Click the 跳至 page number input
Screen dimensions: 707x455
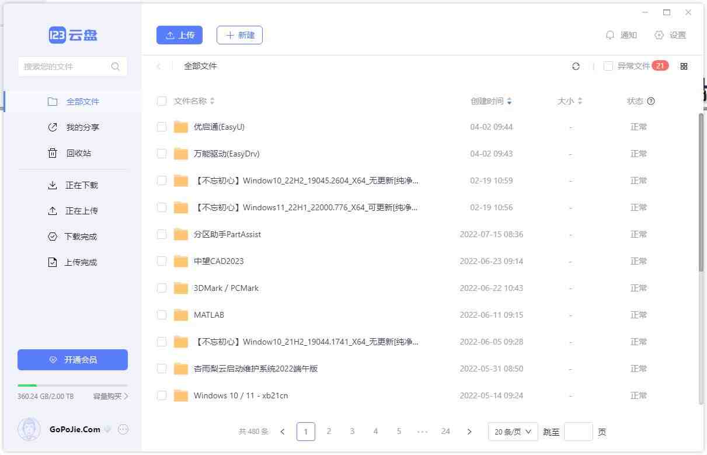tap(579, 432)
